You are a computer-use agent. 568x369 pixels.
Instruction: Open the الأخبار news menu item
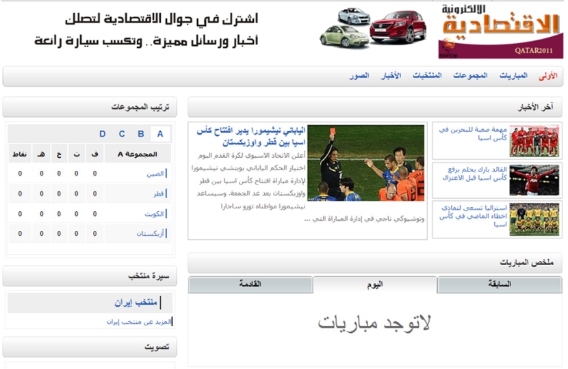click(391, 76)
